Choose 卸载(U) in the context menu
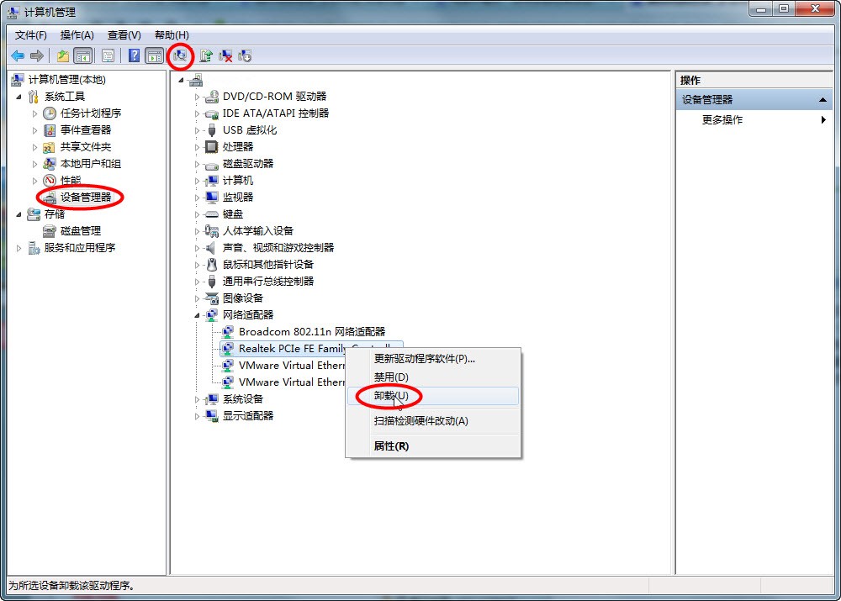Viewport: 841px width, 601px height. point(433,396)
